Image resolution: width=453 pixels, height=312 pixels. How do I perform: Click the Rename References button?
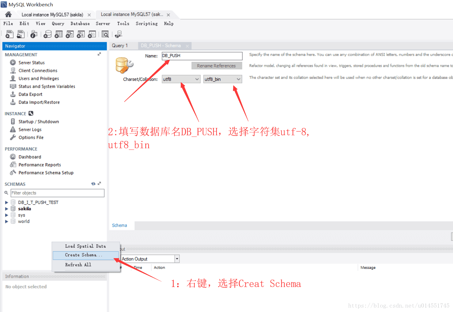pyautogui.click(x=217, y=66)
